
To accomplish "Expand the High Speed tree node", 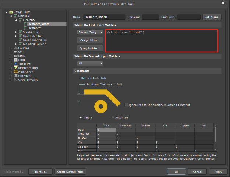I will click(x=11, y=72).
